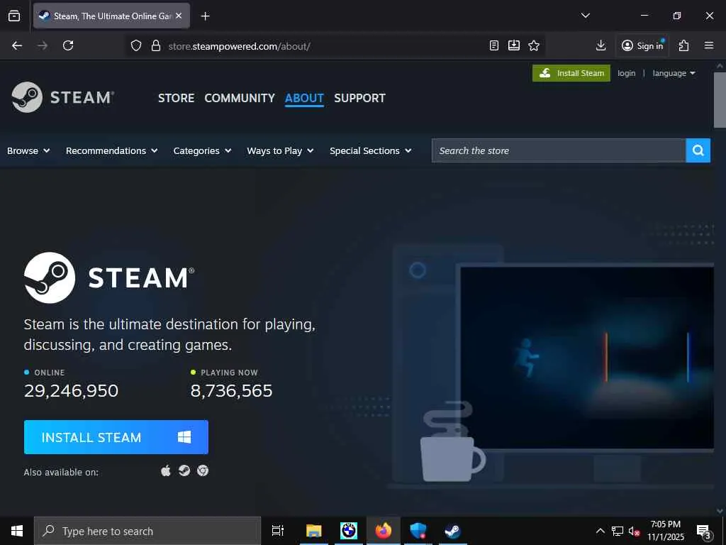Open the Steam app on the taskbar
This screenshot has width=726, height=545.
pyautogui.click(x=452, y=531)
